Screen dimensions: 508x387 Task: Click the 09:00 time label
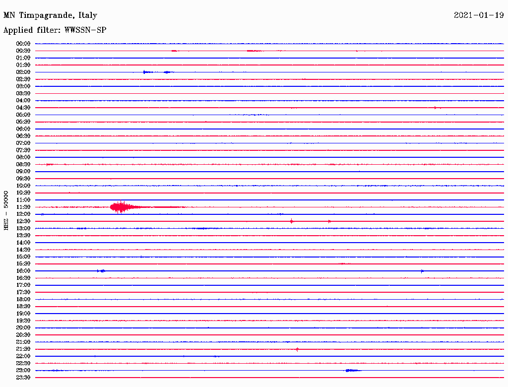pyautogui.click(x=23, y=172)
